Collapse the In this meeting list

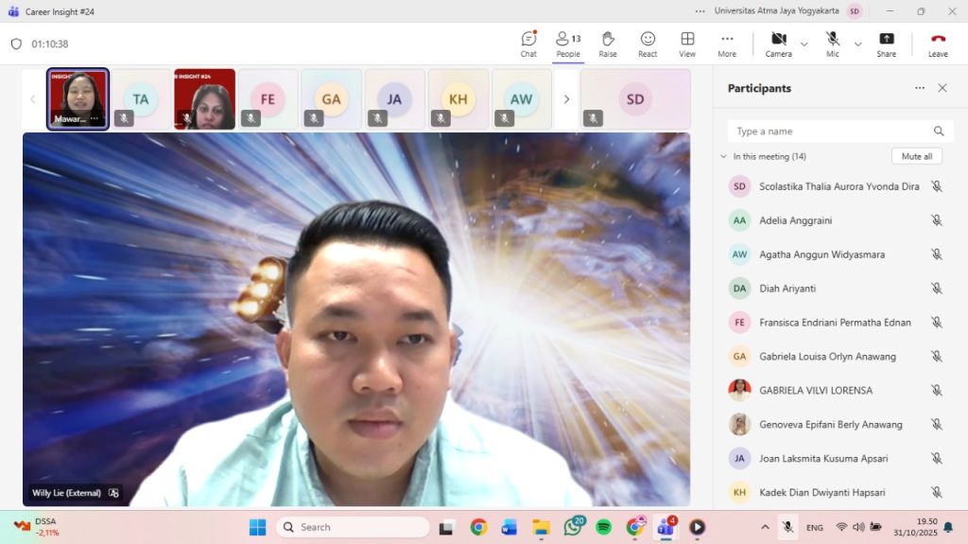coord(724,156)
